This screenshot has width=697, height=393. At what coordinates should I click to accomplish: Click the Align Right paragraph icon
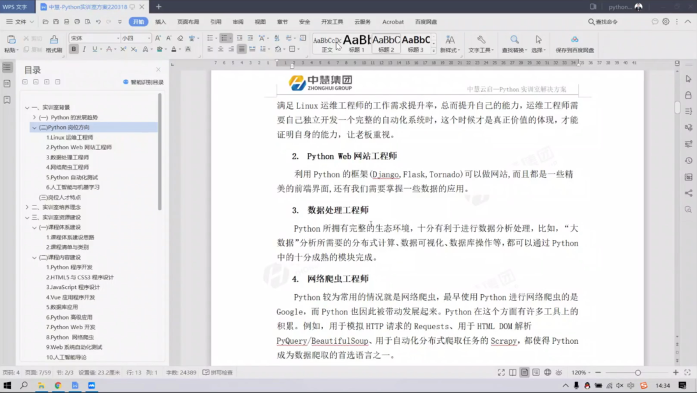click(x=230, y=49)
